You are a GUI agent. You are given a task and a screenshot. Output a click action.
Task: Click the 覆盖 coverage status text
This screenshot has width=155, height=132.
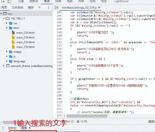[152, 121]
